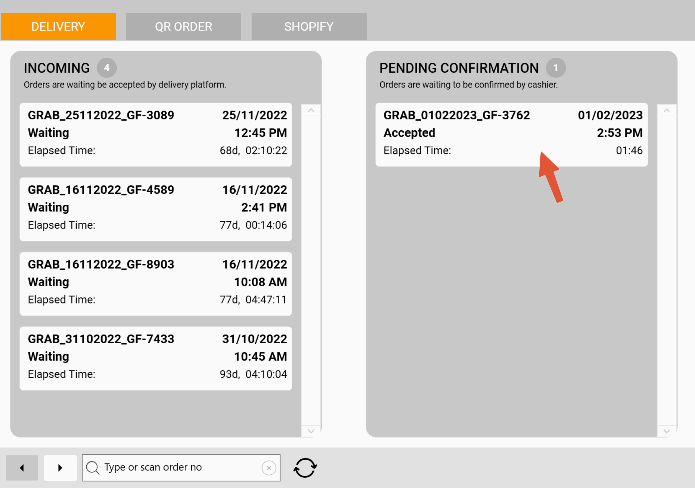Clear the order search field
The image size is (695, 488).
(x=269, y=468)
